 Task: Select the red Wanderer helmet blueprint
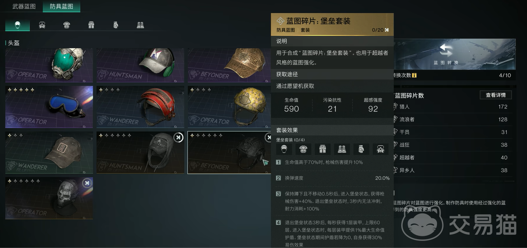[140, 107]
